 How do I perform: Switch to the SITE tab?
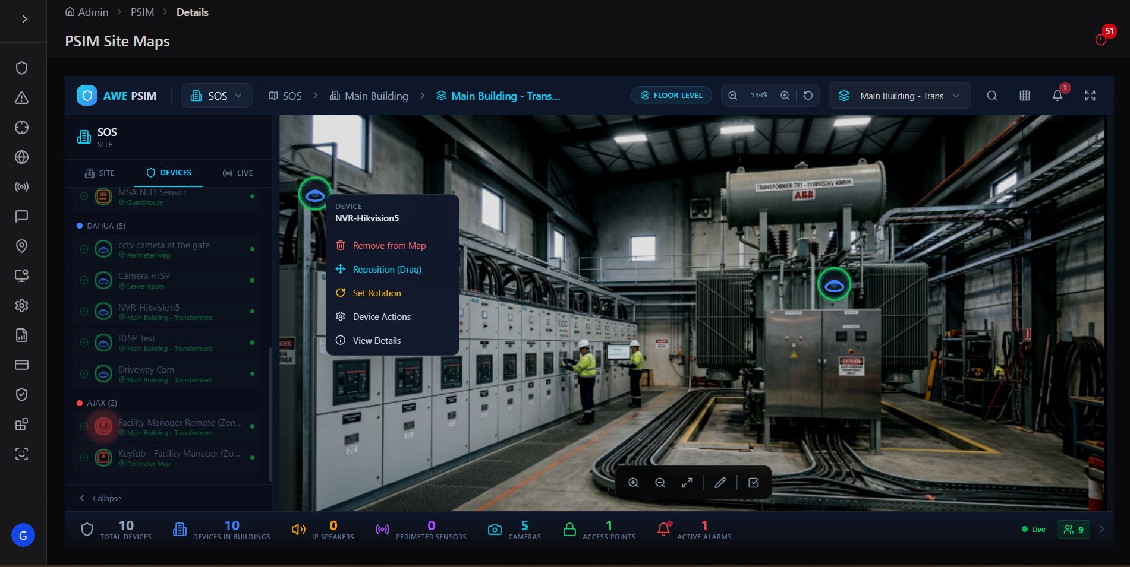click(99, 173)
